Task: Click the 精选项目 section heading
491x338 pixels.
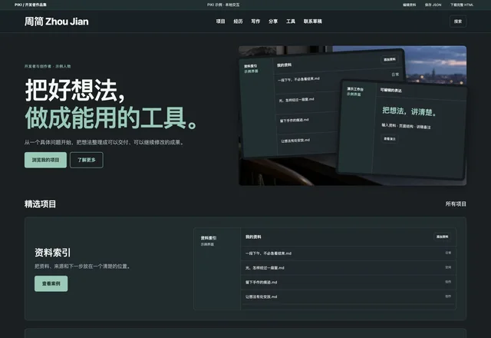Action: 40,204
